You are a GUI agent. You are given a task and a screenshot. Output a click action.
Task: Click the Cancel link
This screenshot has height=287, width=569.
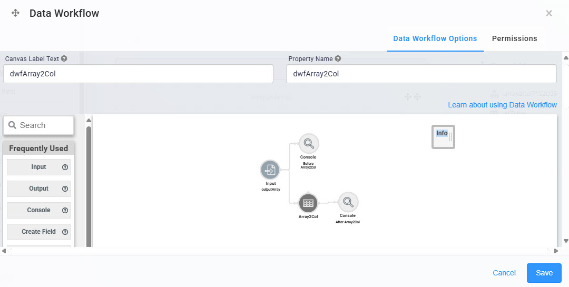504,273
